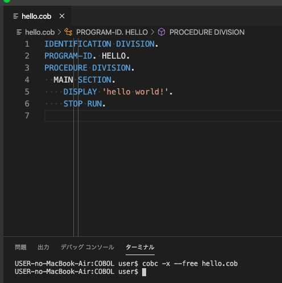The height and width of the screenshot is (283, 282).
Task: Click the purple PROCEDURE DIVISION cube icon
Action: (161, 32)
